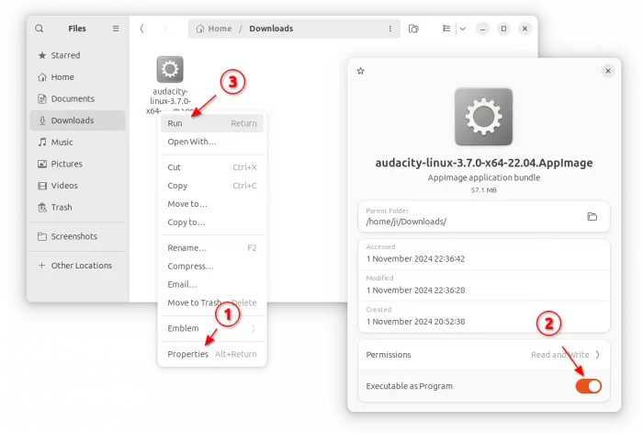This screenshot has height=433, width=643.
Task: Open Home in the sidebar
Action: click(x=77, y=76)
